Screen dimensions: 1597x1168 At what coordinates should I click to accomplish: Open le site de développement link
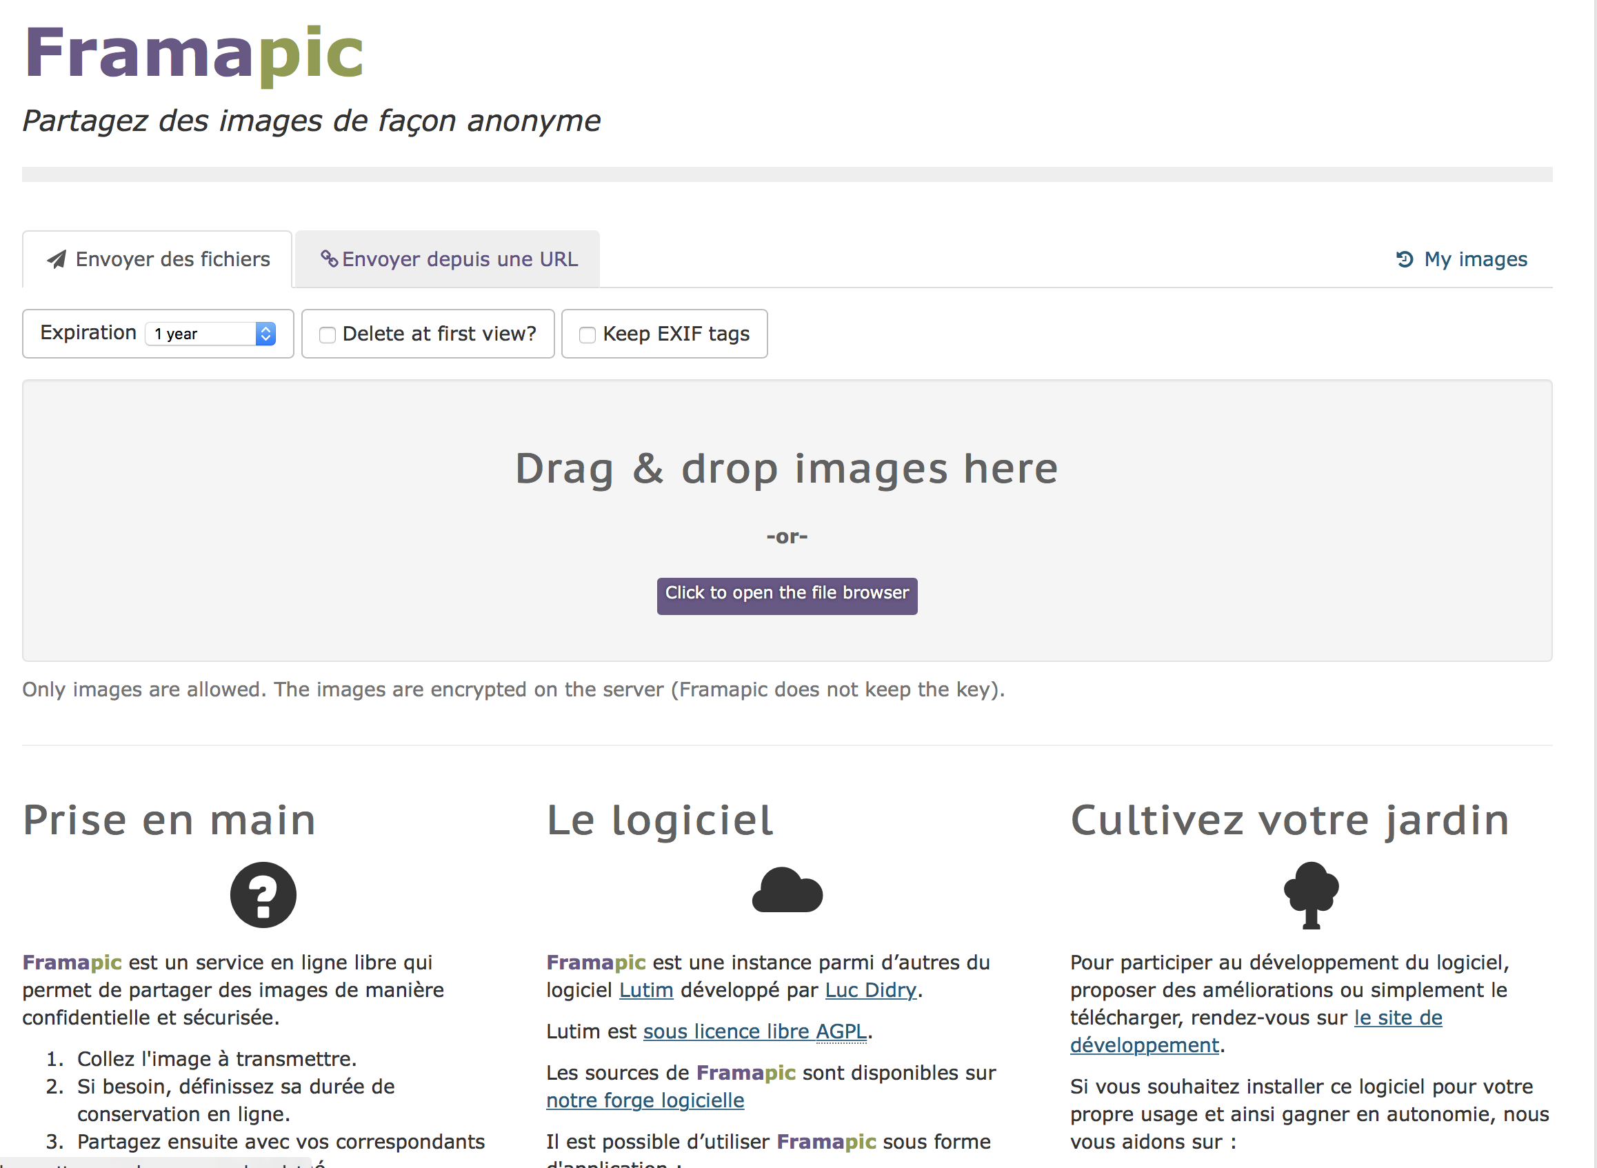tap(1256, 1031)
